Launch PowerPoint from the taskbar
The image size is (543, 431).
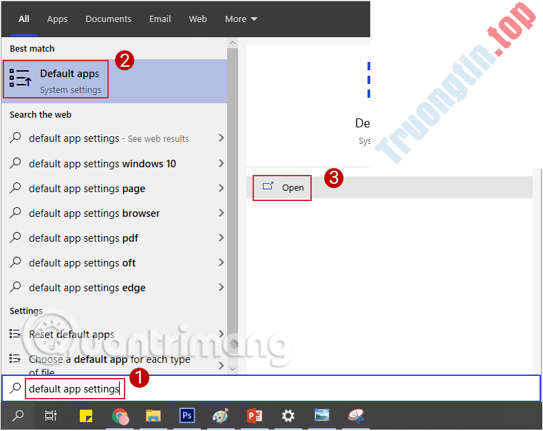pos(255,416)
